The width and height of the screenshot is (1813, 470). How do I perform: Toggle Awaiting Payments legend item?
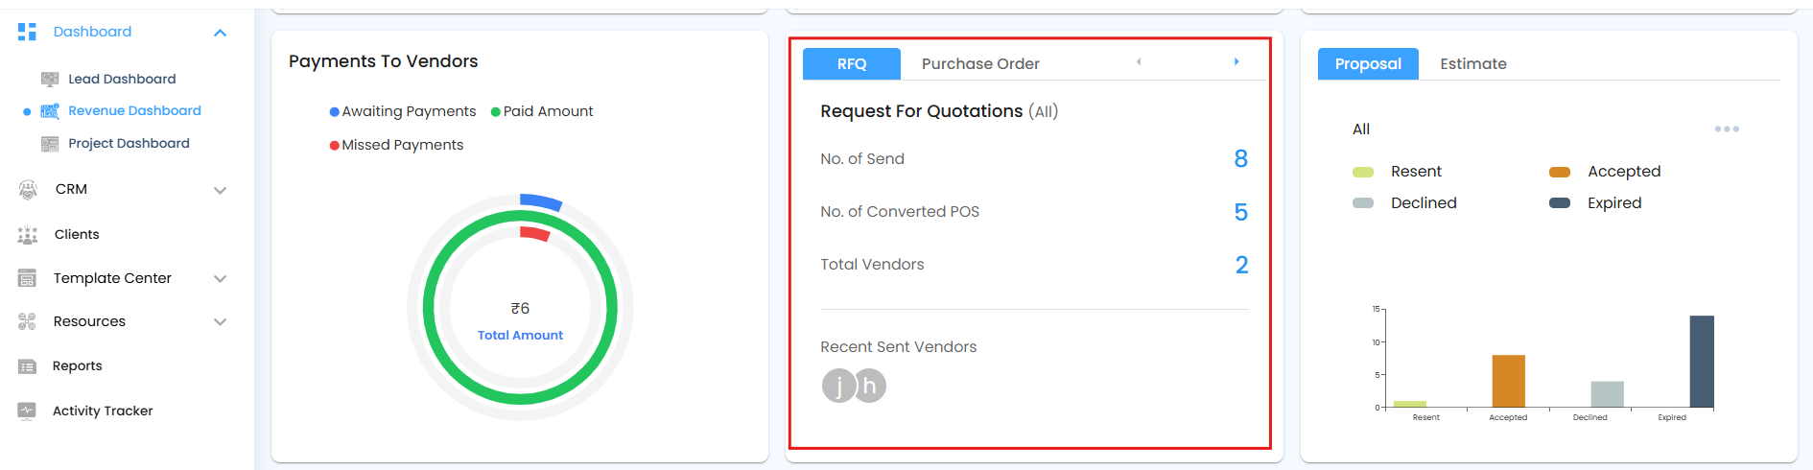click(x=403, y=111)
